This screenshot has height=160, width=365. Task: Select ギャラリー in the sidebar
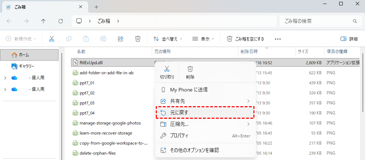[x=26, y=66]
